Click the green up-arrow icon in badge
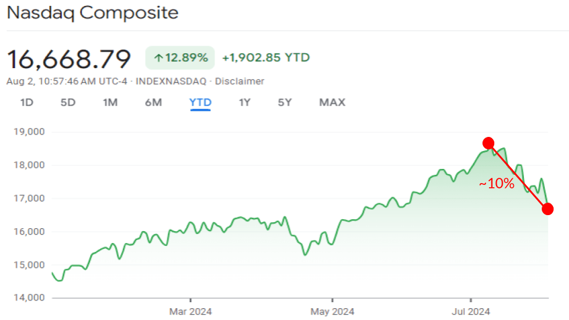 pyautogui.click(x=158, y=58)
